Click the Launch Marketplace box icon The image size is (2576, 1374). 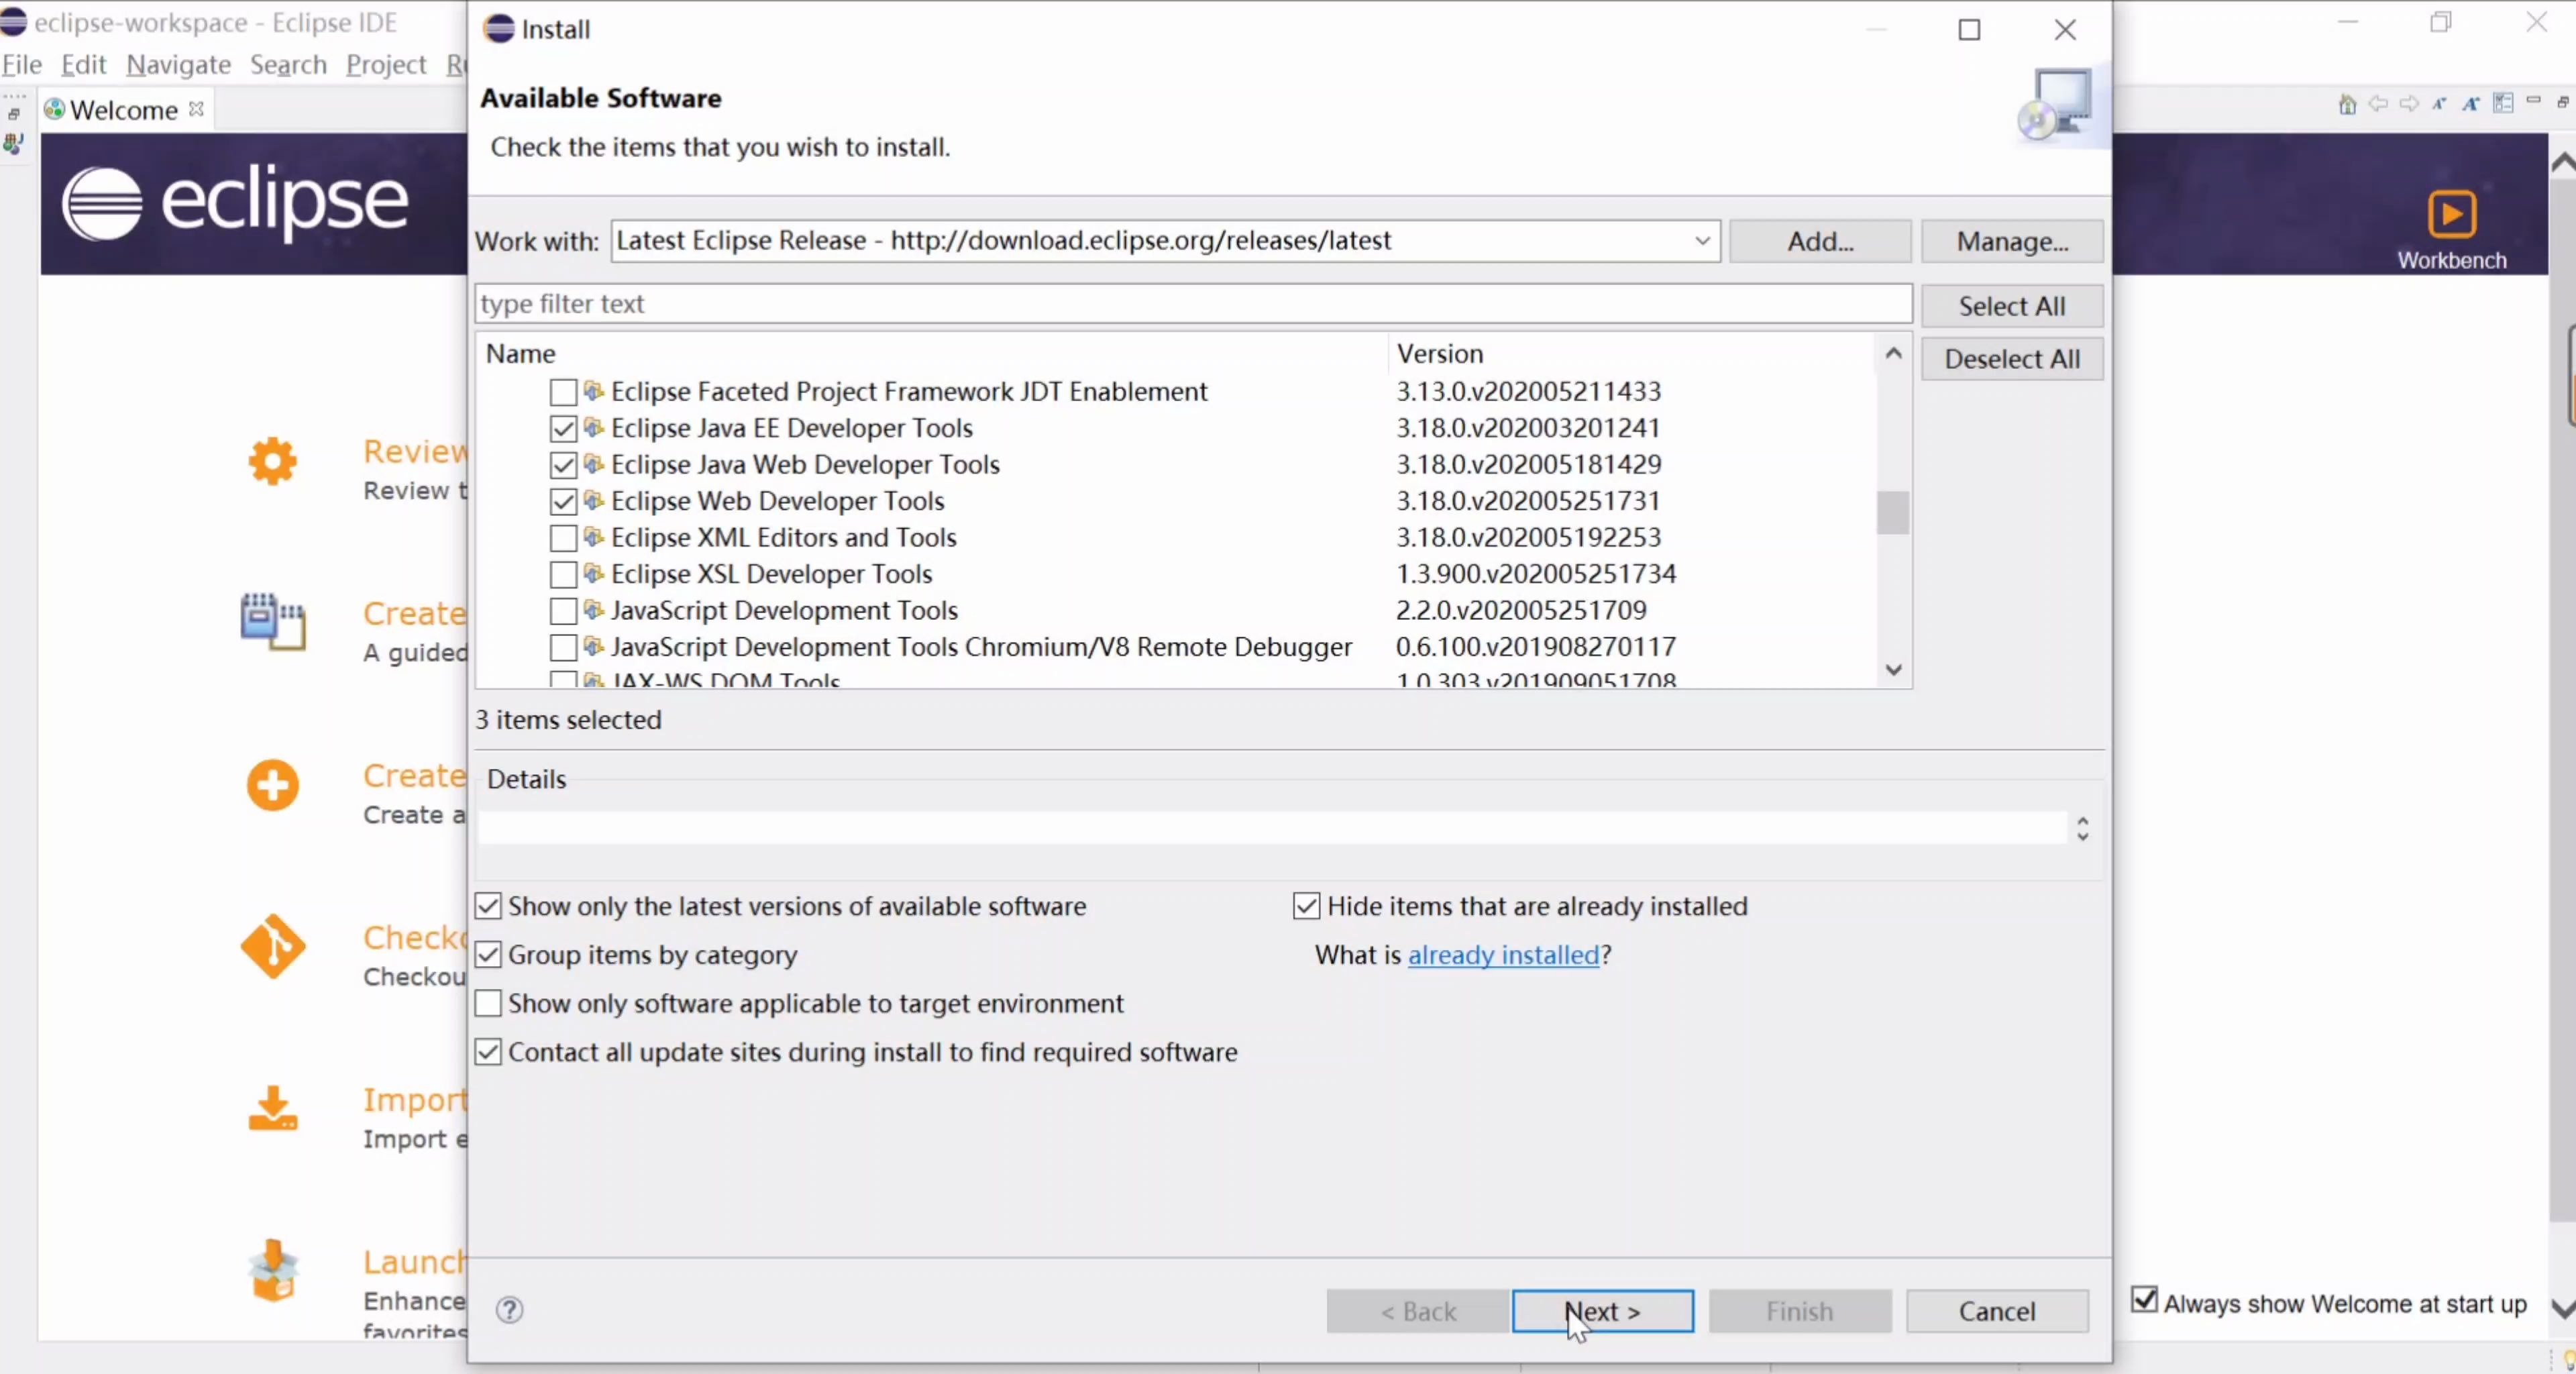click(272, 1270)
